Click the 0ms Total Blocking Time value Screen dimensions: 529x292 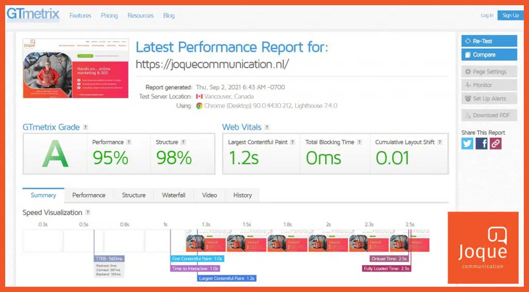[x=323, y=158]
